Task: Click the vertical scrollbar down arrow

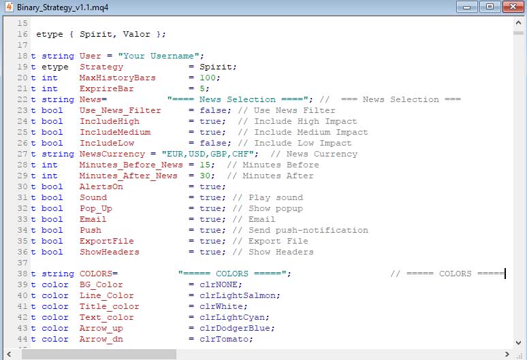Action: (x=519, y=344)
